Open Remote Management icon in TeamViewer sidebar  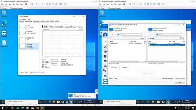[x=105, y=46]
